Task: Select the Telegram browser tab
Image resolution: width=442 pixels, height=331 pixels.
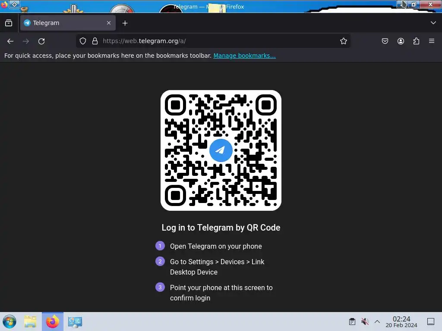Action: point(68,23)
